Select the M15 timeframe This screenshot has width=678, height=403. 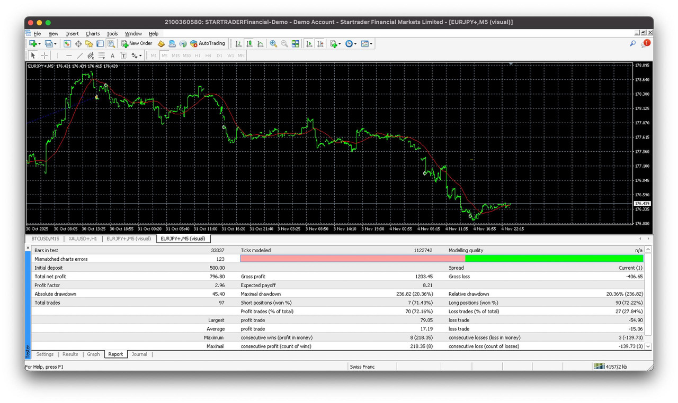point(175,55)
